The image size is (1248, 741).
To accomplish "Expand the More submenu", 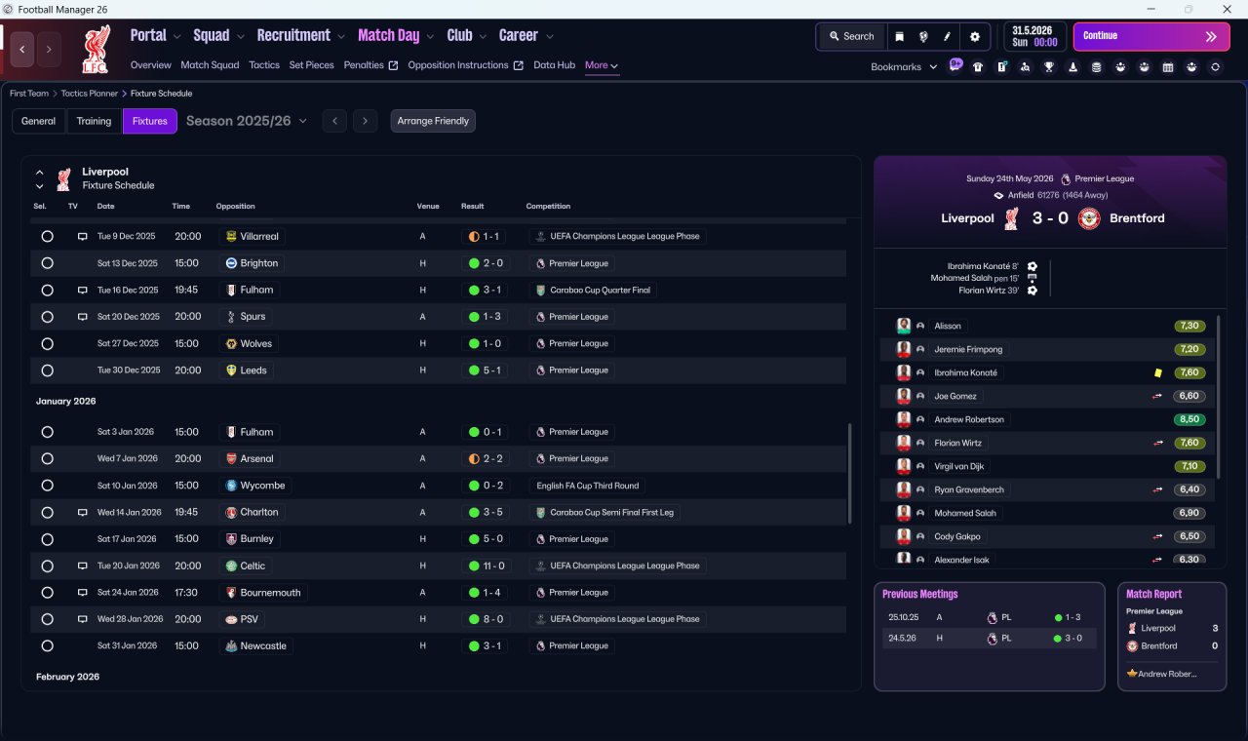I will tap(602, 65).
